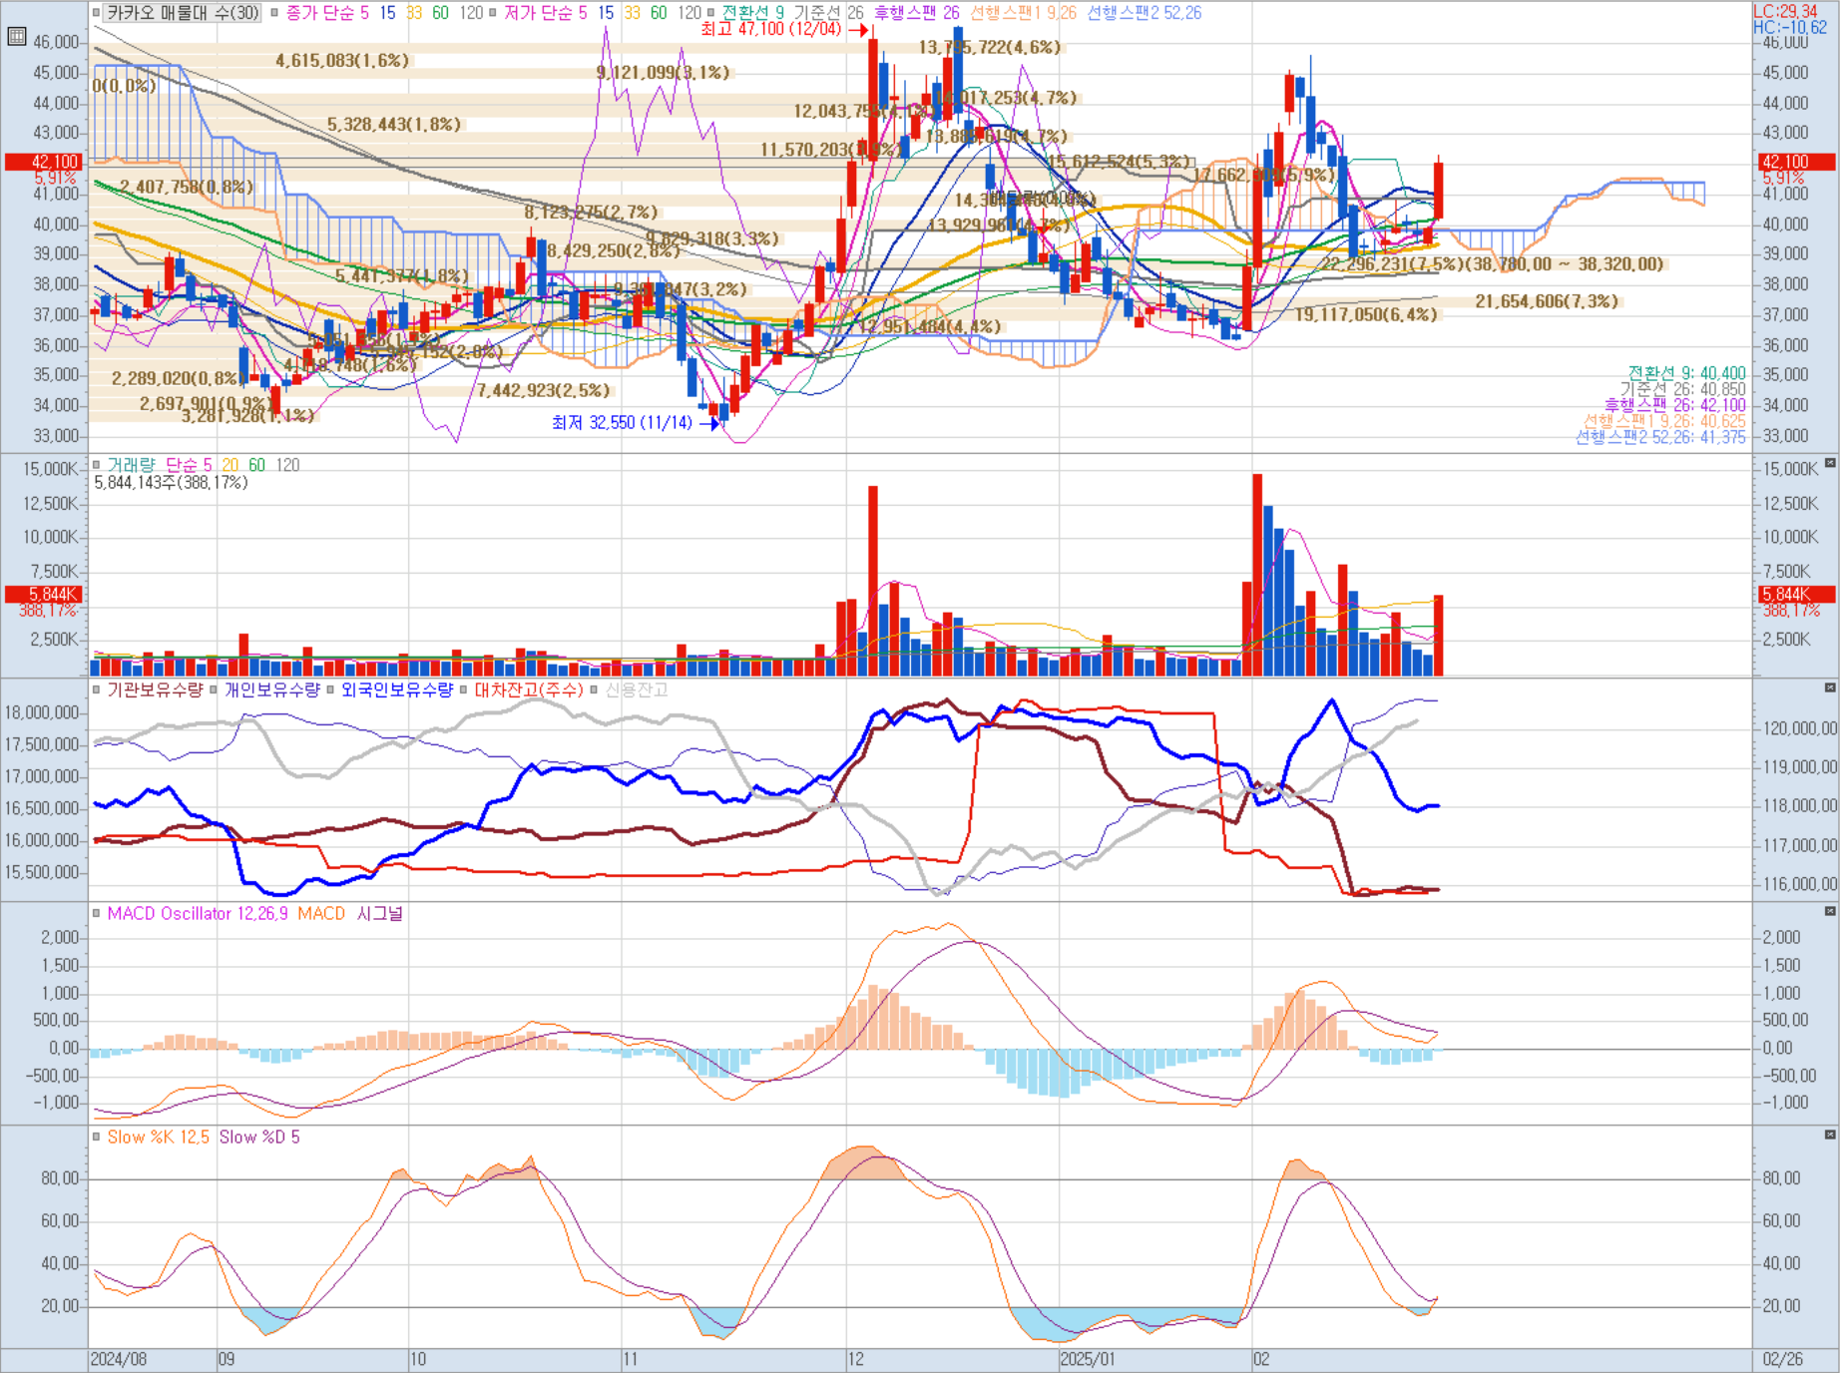Close the volume (거래량) panel

pyautogui.click(x=1830, y=463)
